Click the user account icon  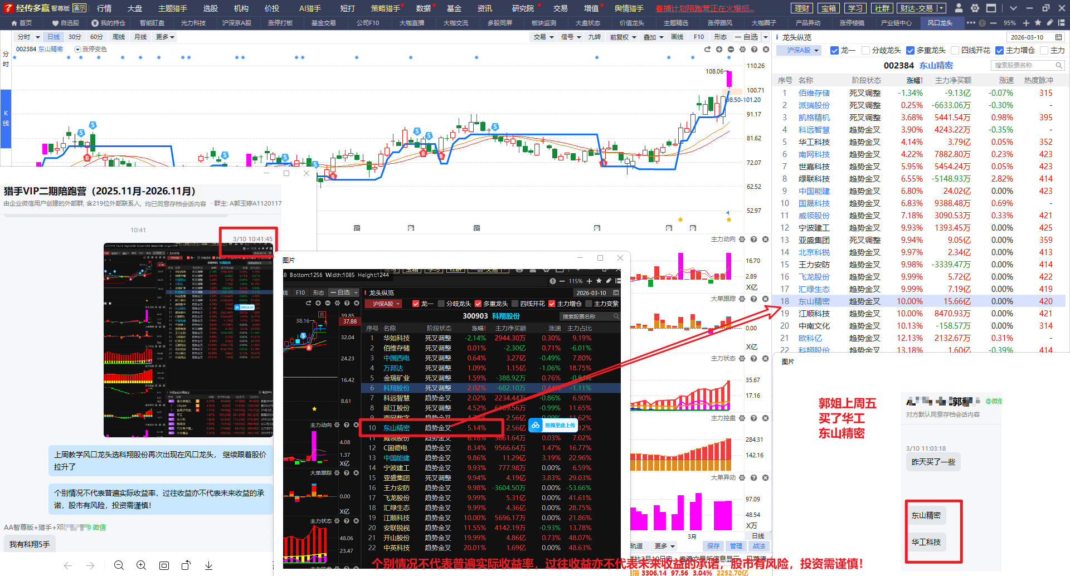click(x=959, y=8)
